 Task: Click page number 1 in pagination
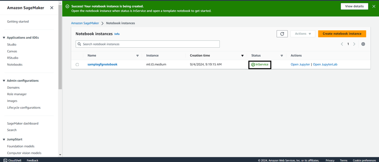pyautogui.click(x=348, y=44)
